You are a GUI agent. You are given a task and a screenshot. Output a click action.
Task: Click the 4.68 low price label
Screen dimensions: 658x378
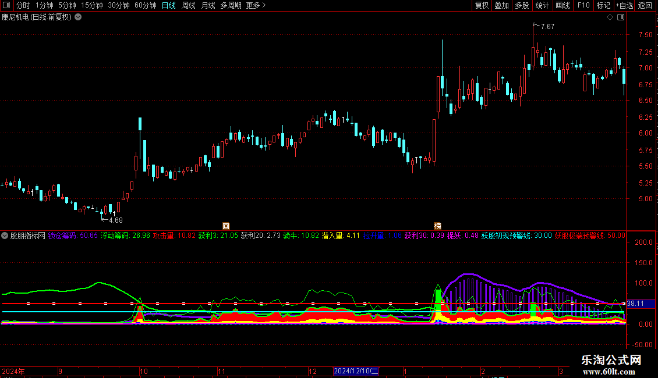pos(116,220)
